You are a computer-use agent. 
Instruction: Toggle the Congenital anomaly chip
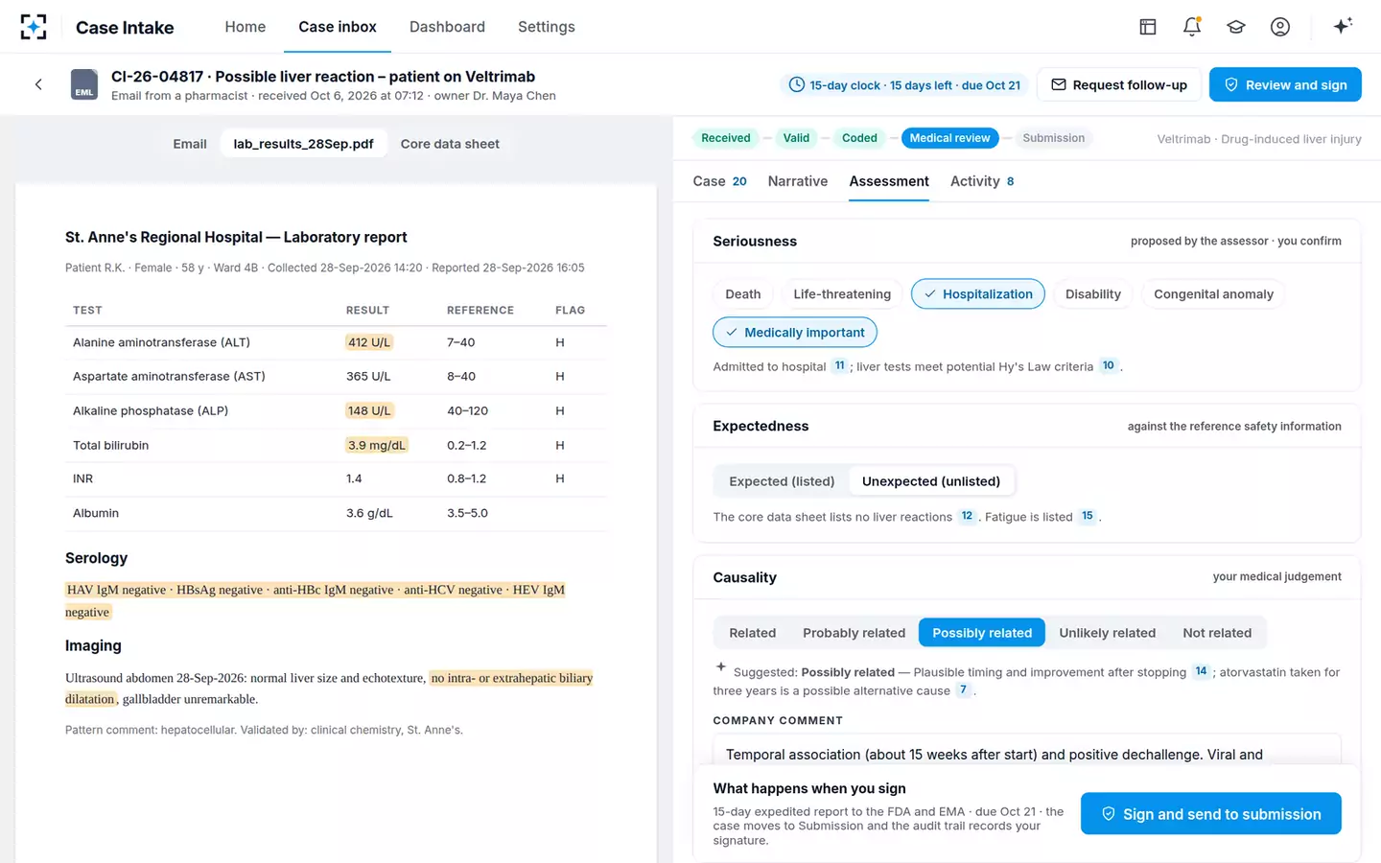[1213, 294]
